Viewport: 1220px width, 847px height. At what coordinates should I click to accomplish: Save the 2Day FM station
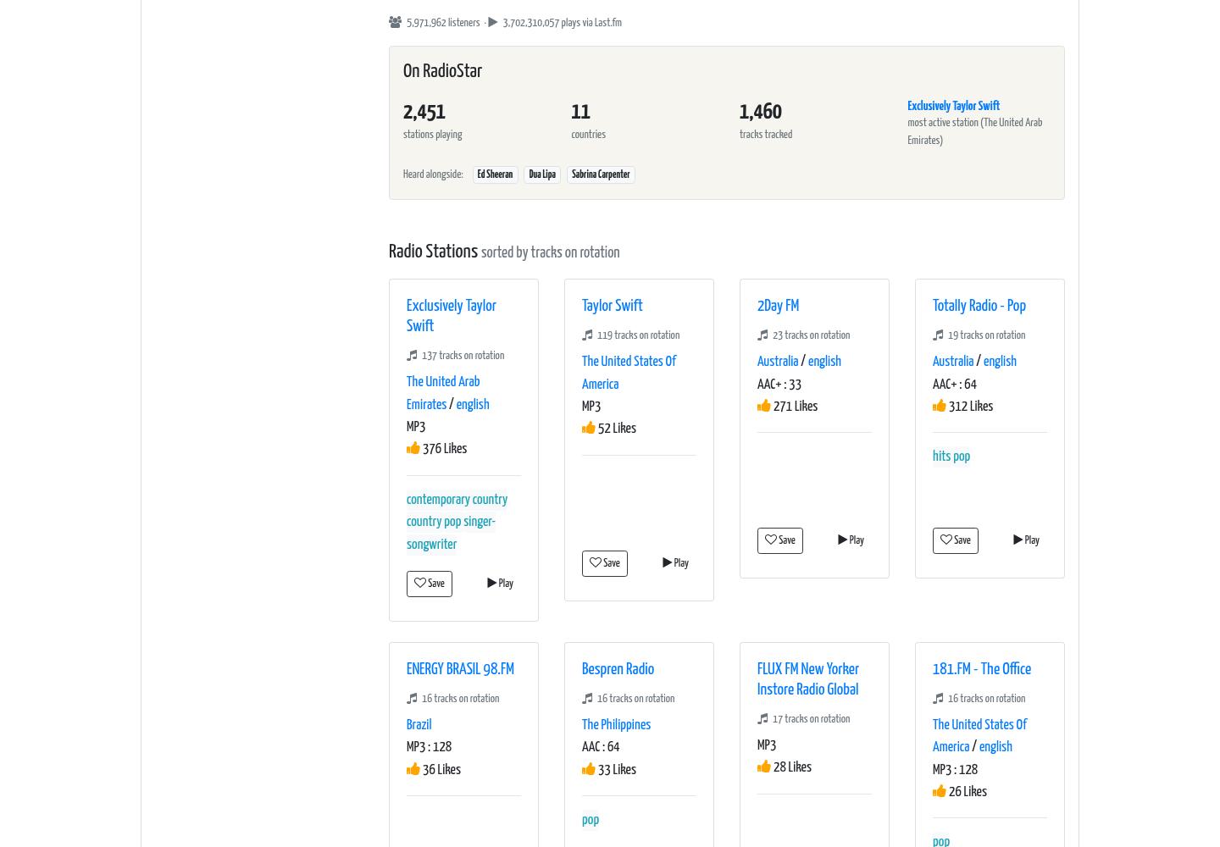[780, 540]
